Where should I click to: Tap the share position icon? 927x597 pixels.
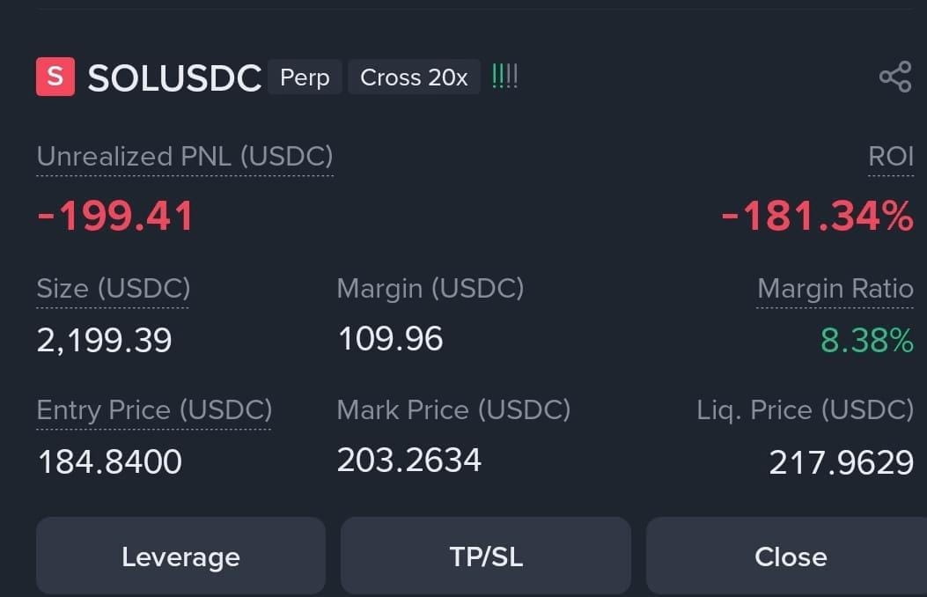[x=895, y=77]
